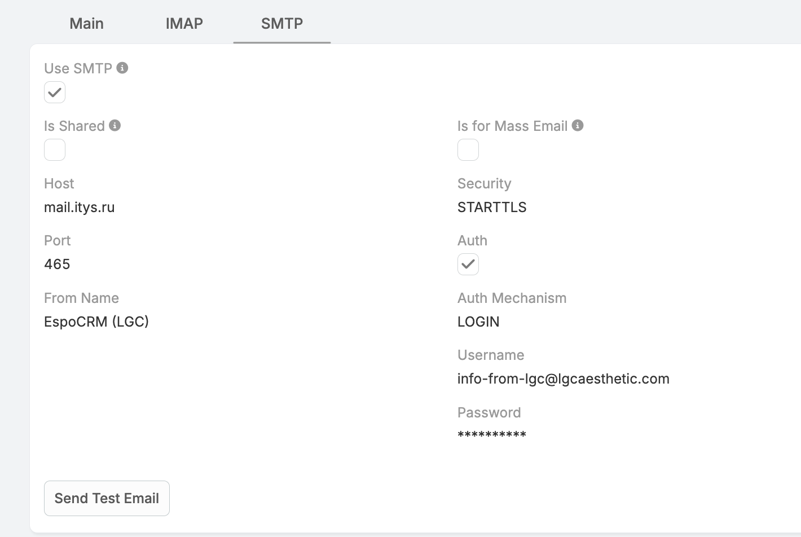801x537 pixels.
Task: Toggle the Use SMTP checkbox
Action: 55,93
